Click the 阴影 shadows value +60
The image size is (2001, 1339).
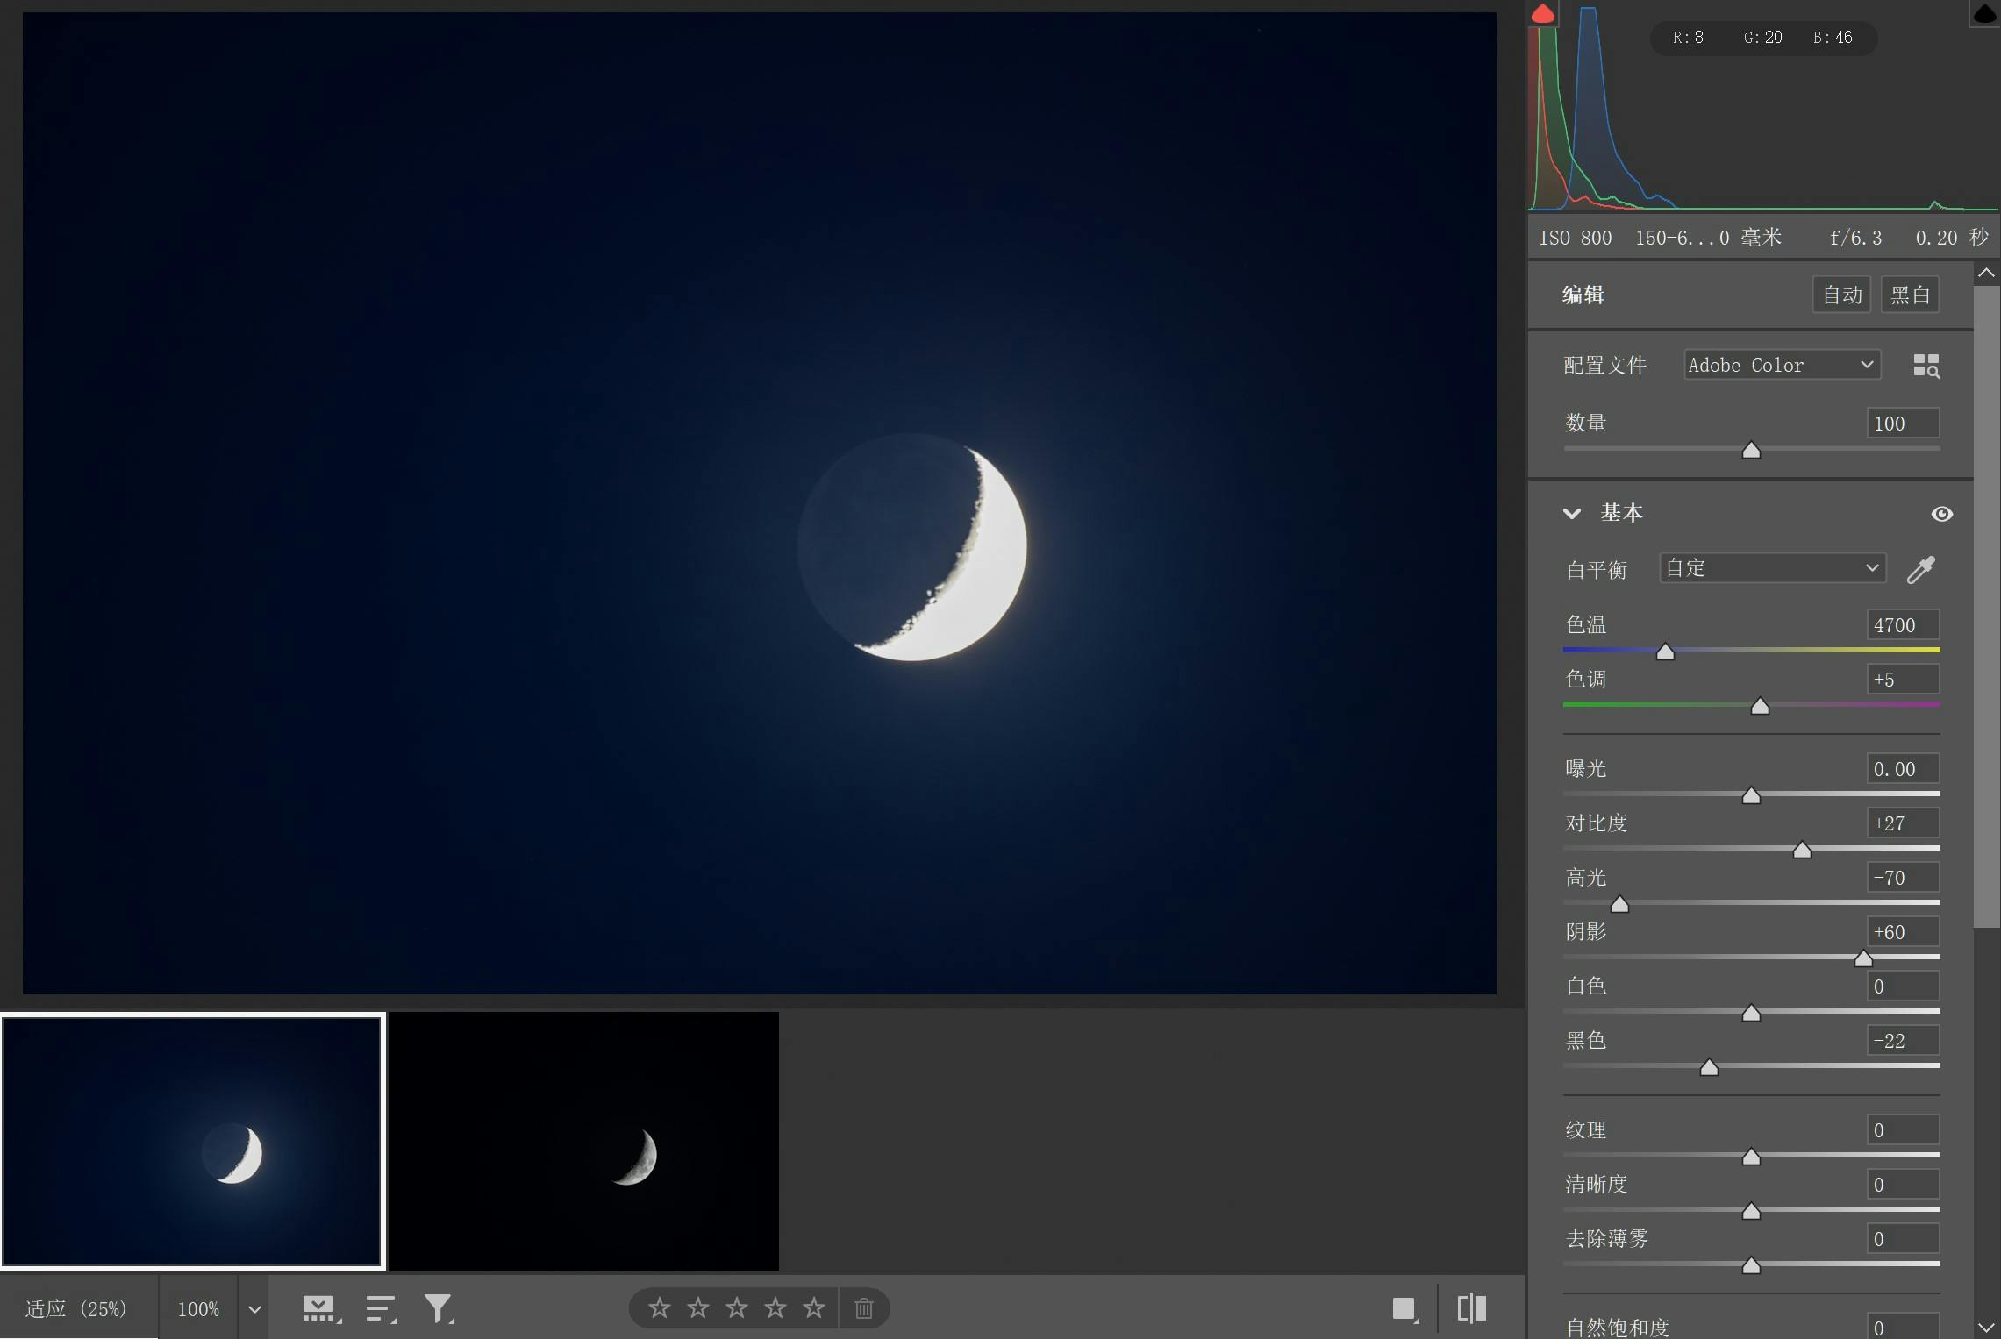[1902, 932]
